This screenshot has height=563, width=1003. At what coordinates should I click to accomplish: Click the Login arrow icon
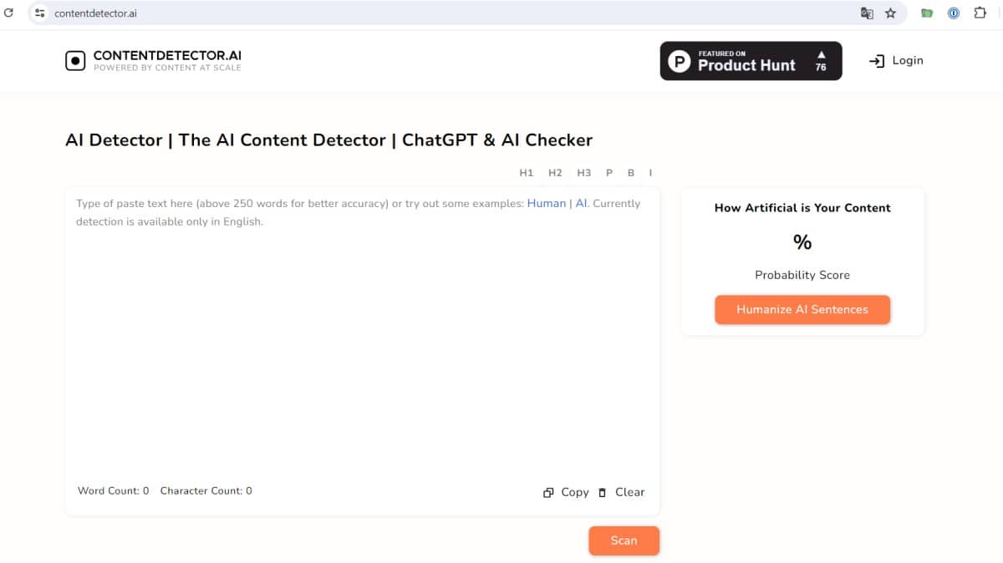(877, 61)
